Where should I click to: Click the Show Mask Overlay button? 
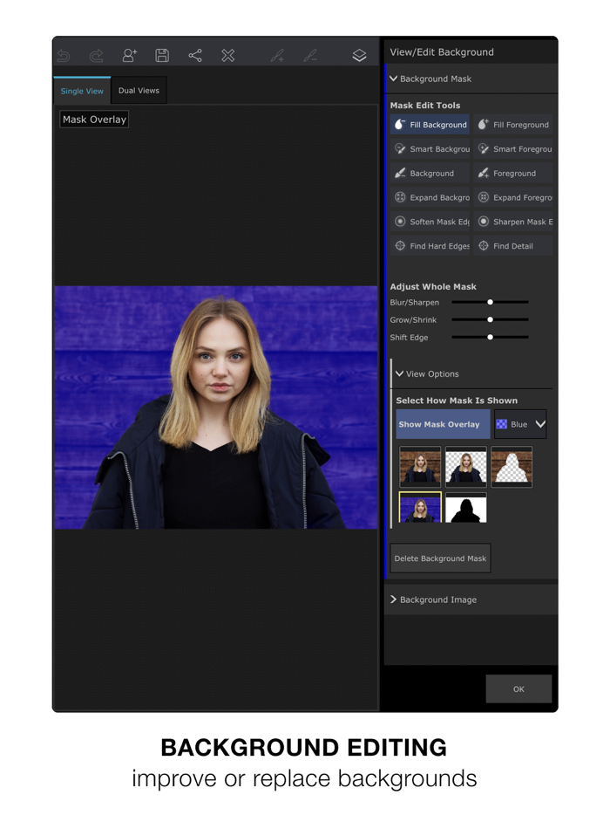[443, 424]
